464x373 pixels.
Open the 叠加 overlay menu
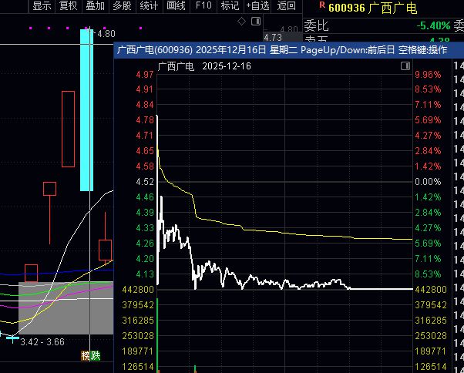[x=95, y=5]
